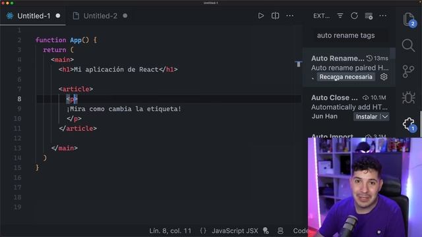The image size is (422, 237).
Task: Open the Search view in activity bar
Action: (x=408, y=45)
